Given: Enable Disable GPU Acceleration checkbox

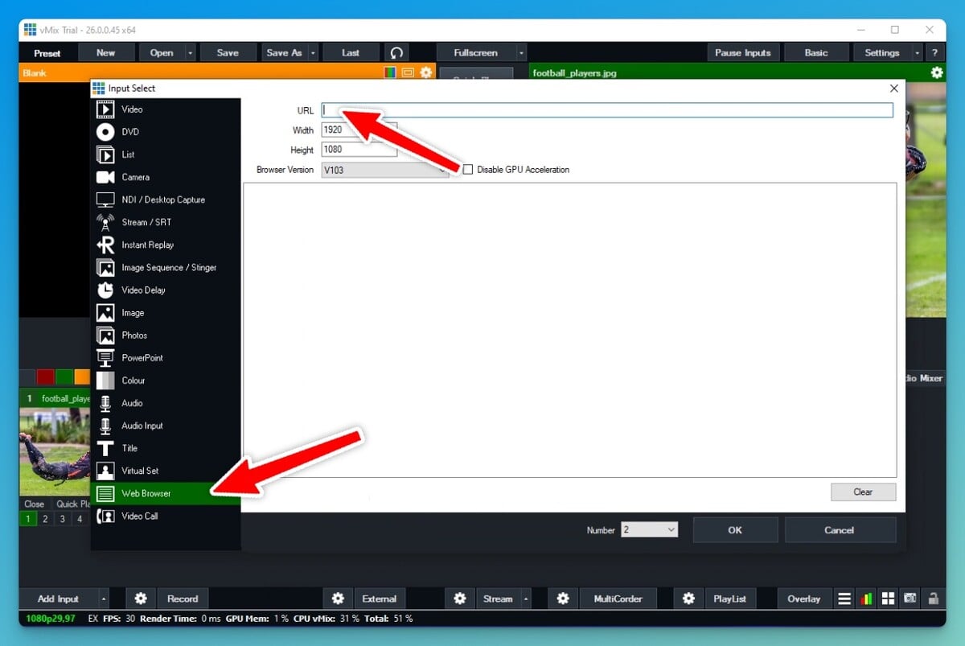Looking at the screenshot, I should (x=469, y=169).
